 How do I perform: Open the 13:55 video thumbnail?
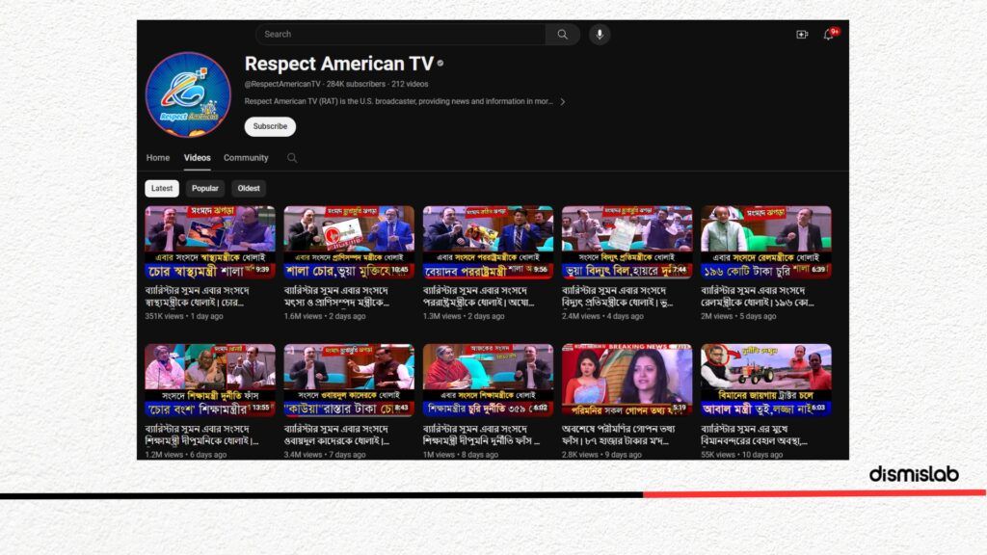210,380
